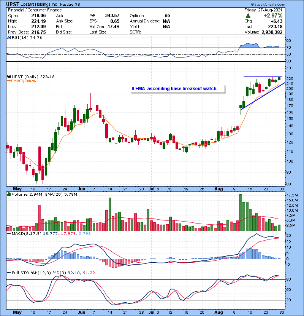Click the blue ascending trendline under August candles
This screenshot has height=316, width=304.
point(263,96)
